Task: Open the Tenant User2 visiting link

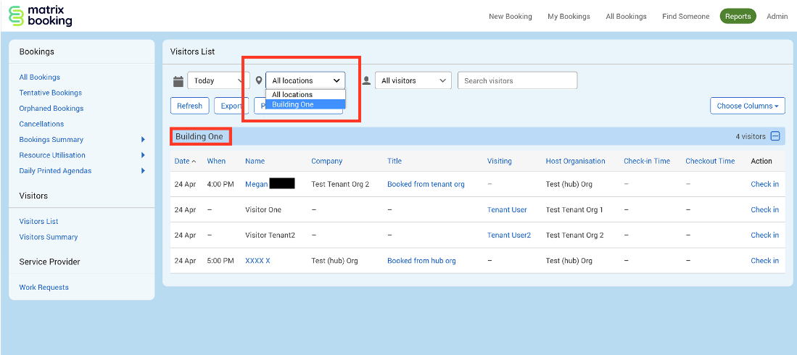Action: pyautogui.click(x=509, y=235)
